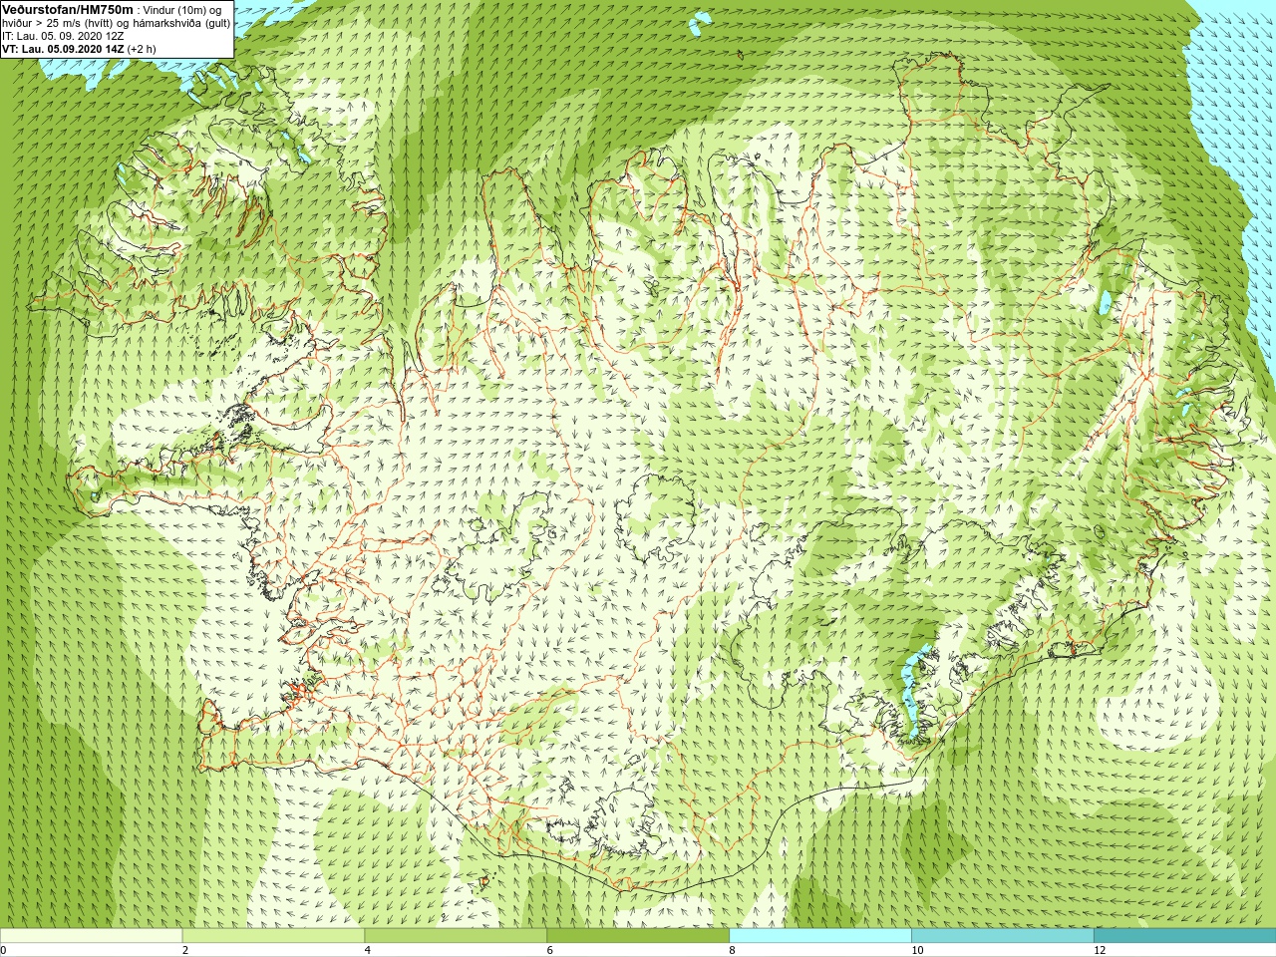The height and width of the screenshot is (957, 1276).
Task: Click the scale label '4'
Action: [368, 950]
